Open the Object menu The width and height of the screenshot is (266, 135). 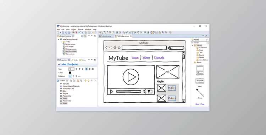click(x=74, y=29)
